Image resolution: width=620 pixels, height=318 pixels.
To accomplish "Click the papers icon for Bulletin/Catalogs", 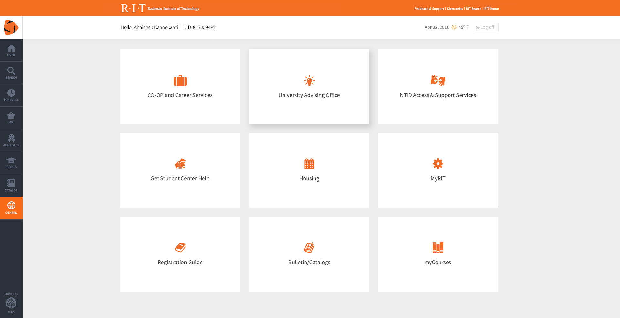I will pos(309,248).
